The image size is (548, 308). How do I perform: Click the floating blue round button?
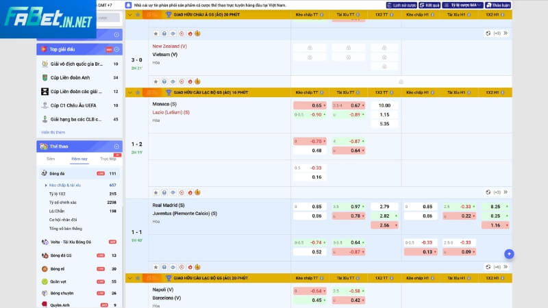tap(509, 254)
